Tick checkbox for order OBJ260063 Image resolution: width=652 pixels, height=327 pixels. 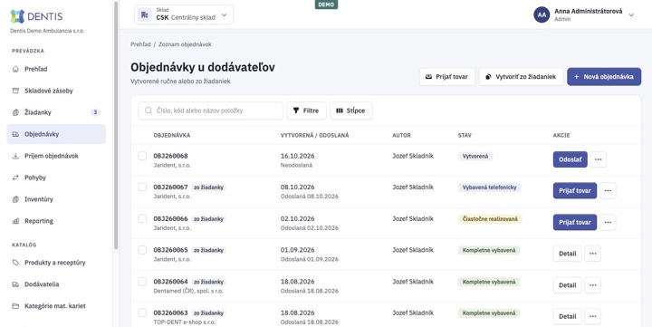[142, 313]
